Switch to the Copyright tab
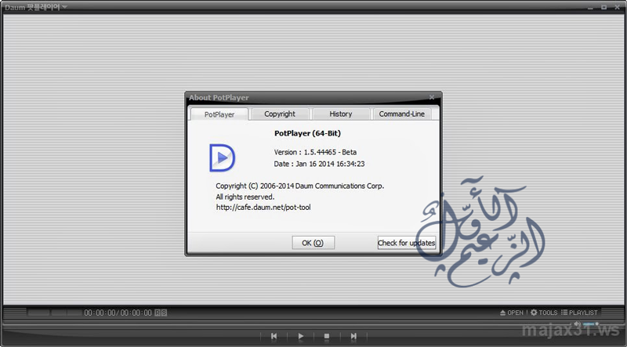The image size is (627, 347). click(280, 114)
